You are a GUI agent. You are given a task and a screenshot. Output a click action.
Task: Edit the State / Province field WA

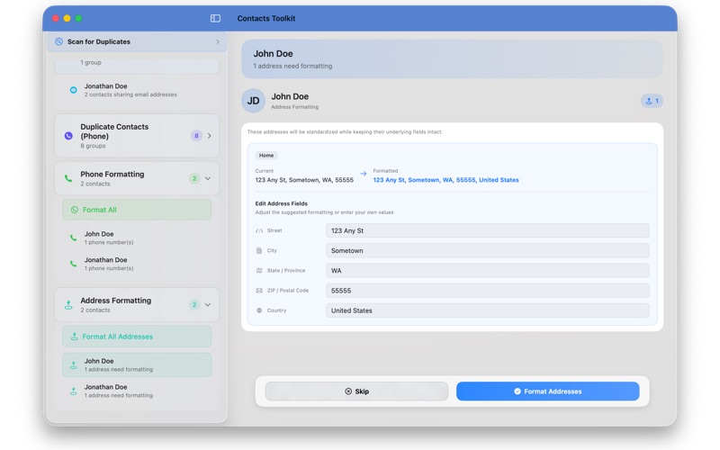[488, 271]
